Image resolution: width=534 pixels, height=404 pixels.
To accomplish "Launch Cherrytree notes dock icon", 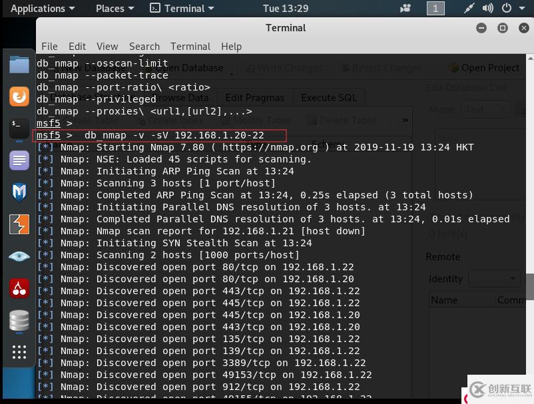I will (19, 288).
